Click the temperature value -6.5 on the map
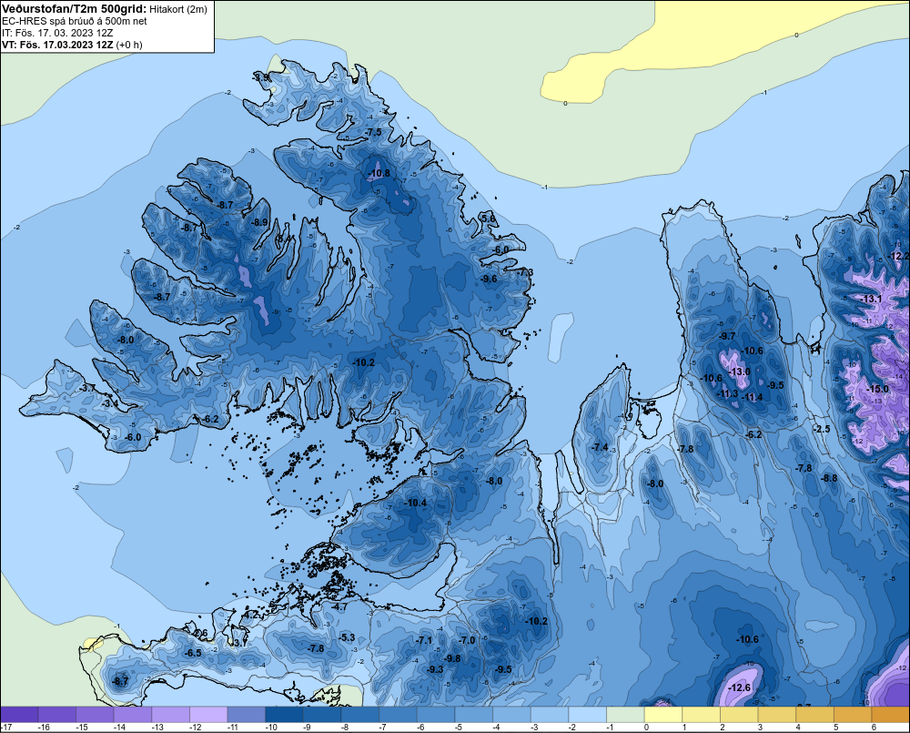 point(193,653)
